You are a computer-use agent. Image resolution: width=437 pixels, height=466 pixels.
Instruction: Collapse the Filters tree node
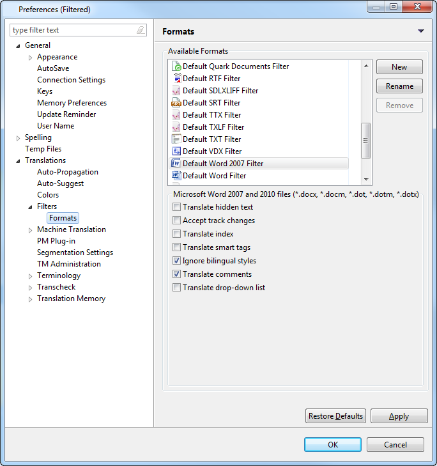click(30, 207)
